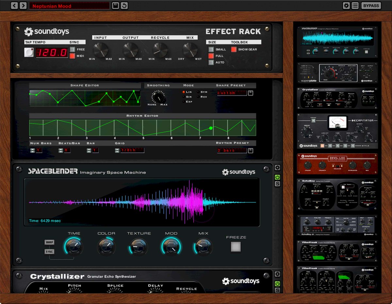Click the Beats/Bar stepper arrows

(61, 150)
